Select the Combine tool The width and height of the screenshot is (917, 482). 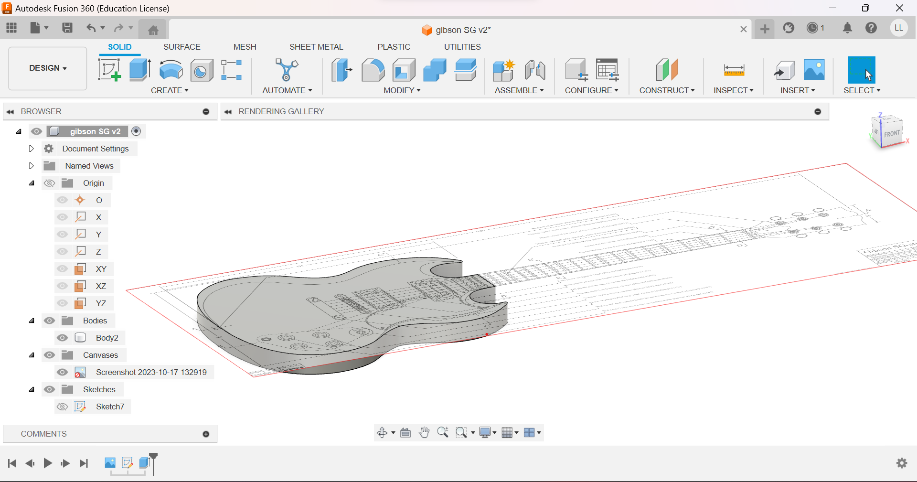[435, 70]
